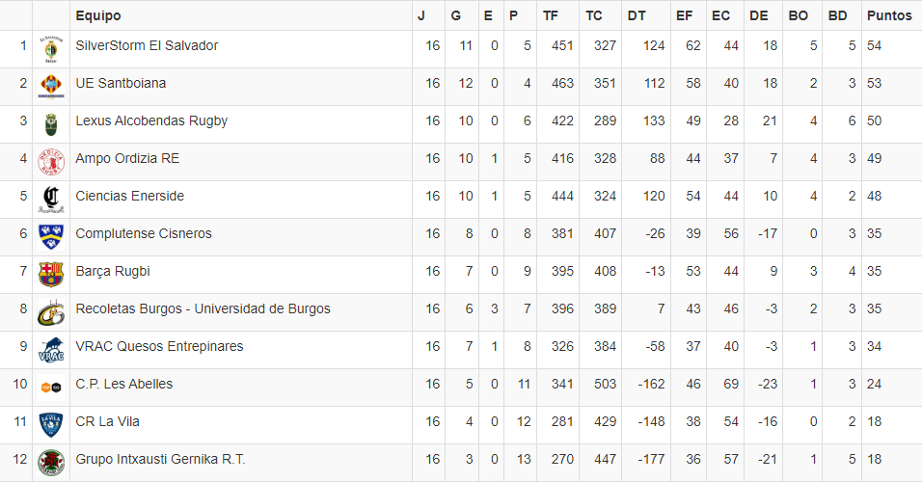
Task: Click the TF column header
Action: pos(551,16)
